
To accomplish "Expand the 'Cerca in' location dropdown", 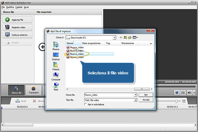I will tap(114, 38).
